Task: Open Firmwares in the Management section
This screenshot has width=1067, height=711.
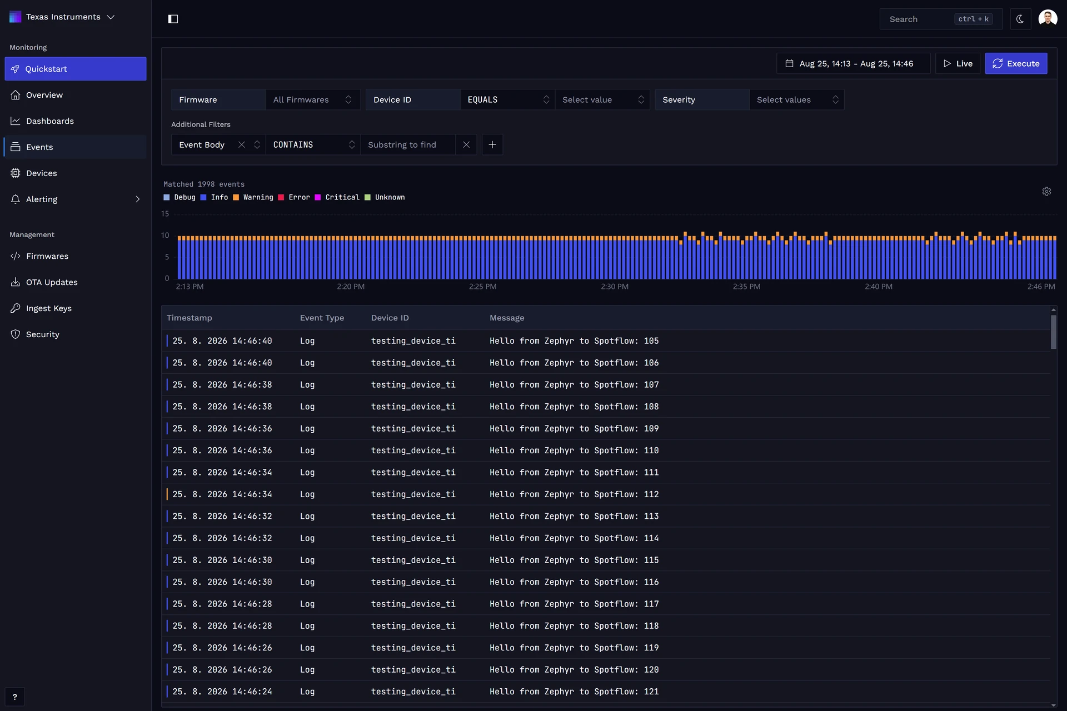Action: coord(76,256)
